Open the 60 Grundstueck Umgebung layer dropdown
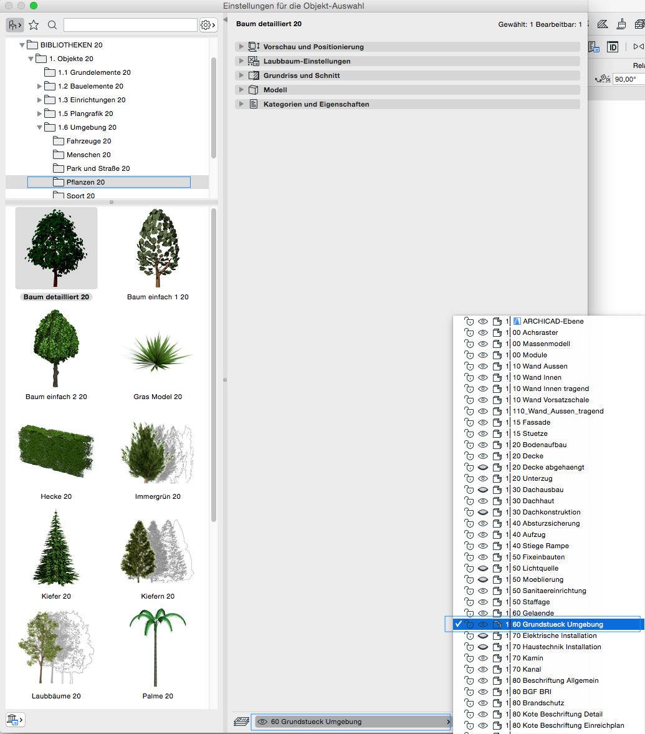This screenshot has height=734, width=645. point(351,722)
